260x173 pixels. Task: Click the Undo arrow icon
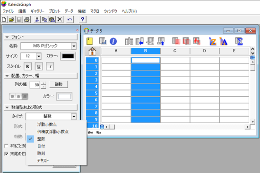tap(69, 19)
